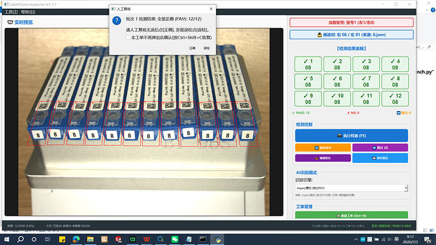
Task: Select result cell 9 with value 08
Action: (x=308, y=99)
